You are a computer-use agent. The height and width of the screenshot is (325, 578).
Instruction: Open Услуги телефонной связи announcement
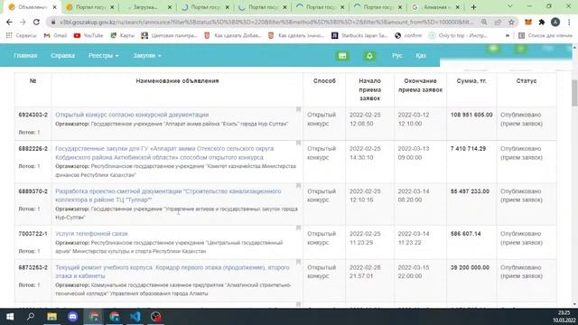(91, 234)
